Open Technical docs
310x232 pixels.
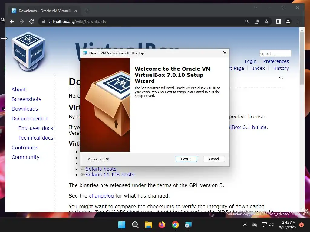(x=36, y=138)
